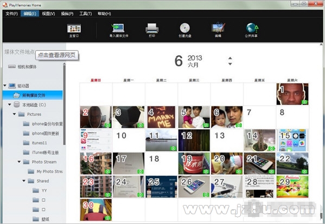Open the June 3 photo thumbnail
The image size is (325, 224).
point(129,117)
